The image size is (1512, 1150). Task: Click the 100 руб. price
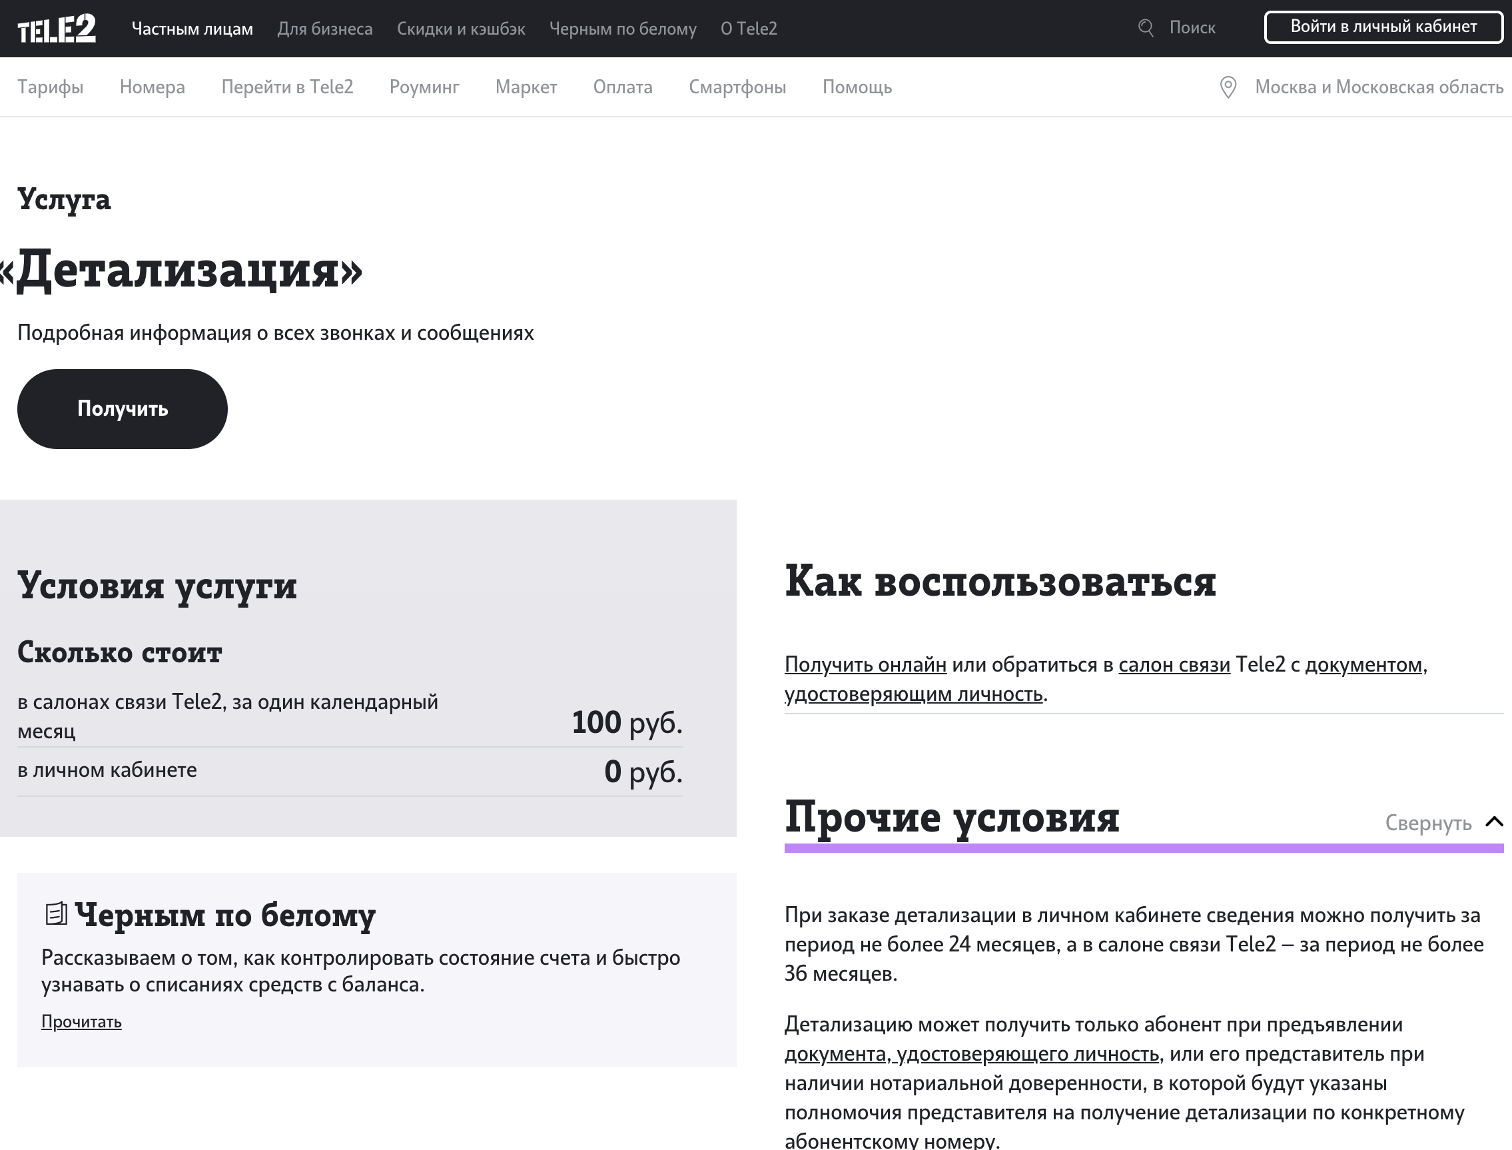[627, 722]
